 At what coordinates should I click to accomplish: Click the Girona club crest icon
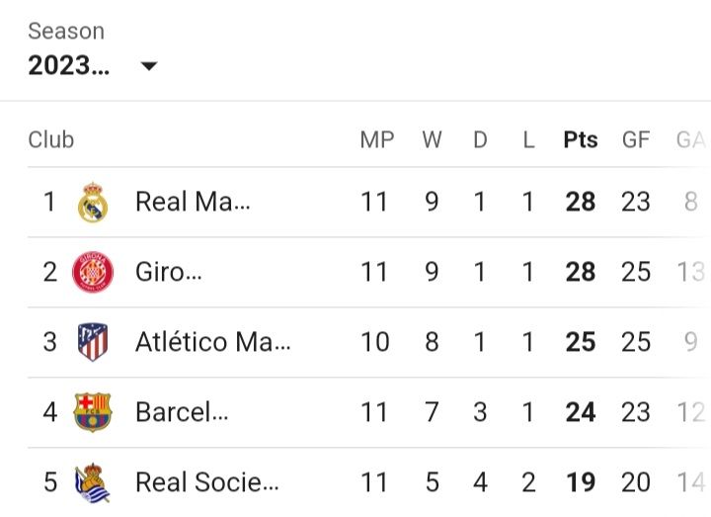coord(93,272)
